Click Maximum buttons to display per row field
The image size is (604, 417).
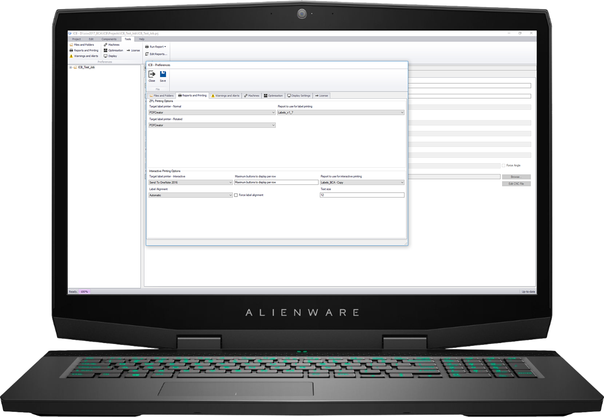coord(276,183)
